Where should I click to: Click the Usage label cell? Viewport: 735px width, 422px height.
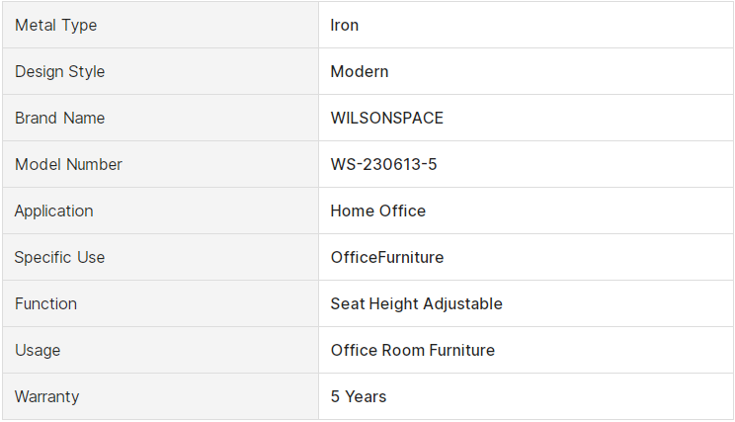(160, 350)
